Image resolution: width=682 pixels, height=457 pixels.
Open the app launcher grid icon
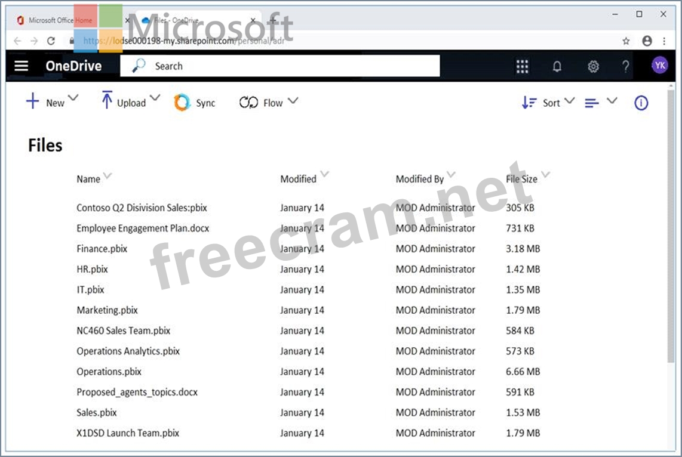pyautogui.click(x=522, y=66)
